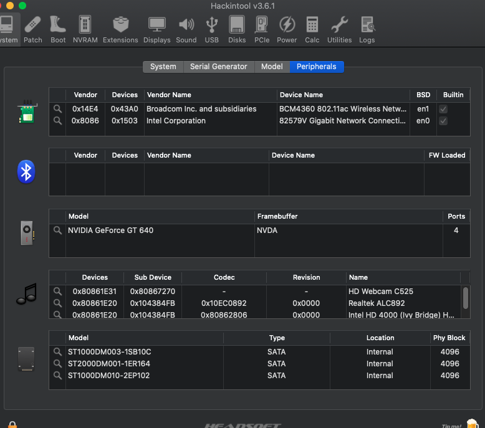Screen dimensions: 485x428
Task: Open the Extensions toolbar section
Action: pos(120,30)
